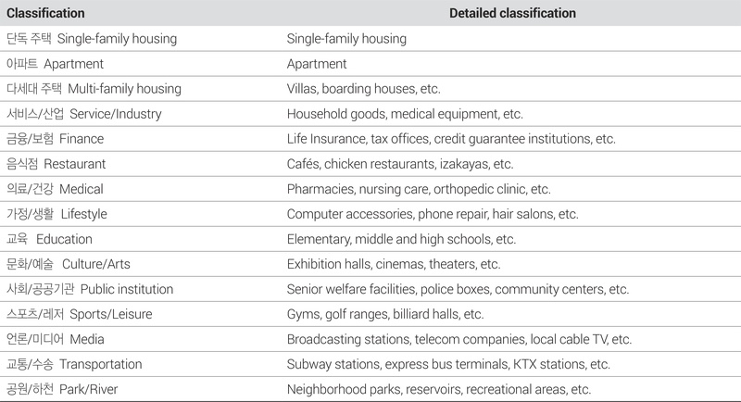The width and height of the screenshot is (741, 402).
Task: Click 'Cafés, chicken restaurants, izakayas, etc.' cell
Action: 399,164
